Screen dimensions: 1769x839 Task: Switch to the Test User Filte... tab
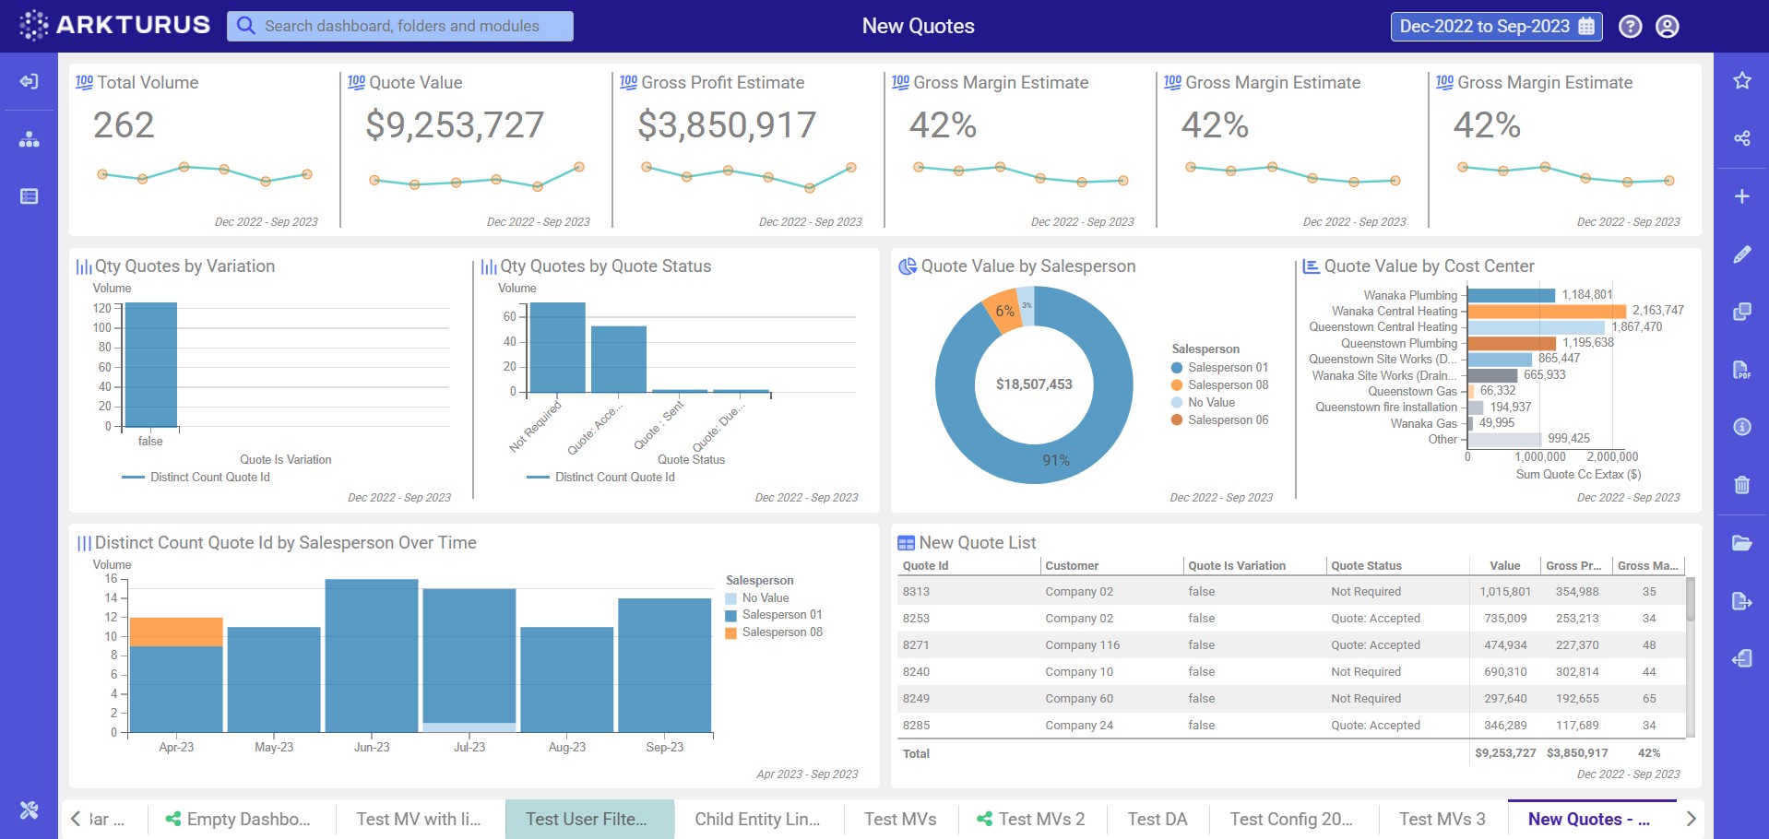click(x=588, y=819)
